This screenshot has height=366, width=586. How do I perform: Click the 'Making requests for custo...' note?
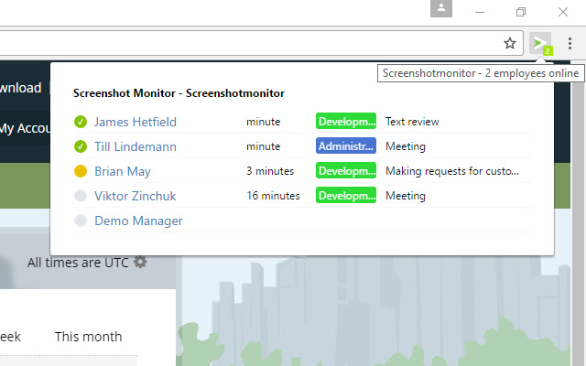[x=452, y=171]
